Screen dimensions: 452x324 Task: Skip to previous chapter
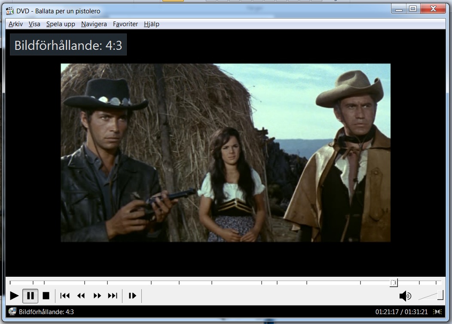(x=65, y=296)
